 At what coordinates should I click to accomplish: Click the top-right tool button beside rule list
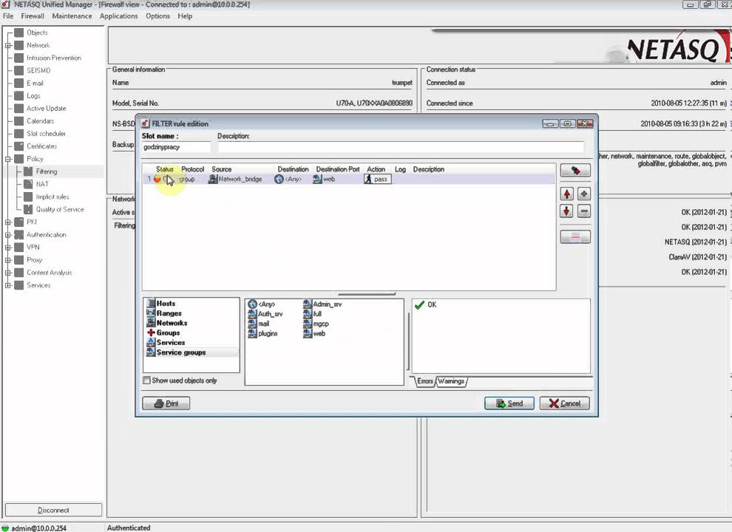pyautogui.click(x=575, y=171)
